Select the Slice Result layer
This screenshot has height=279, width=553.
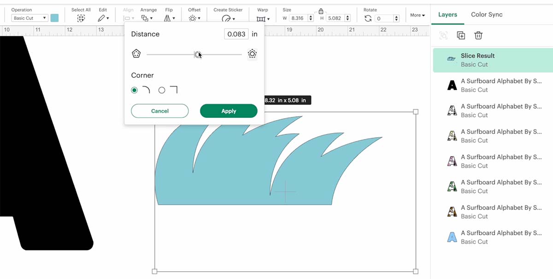pyautogui.click(x=493, y=60)
